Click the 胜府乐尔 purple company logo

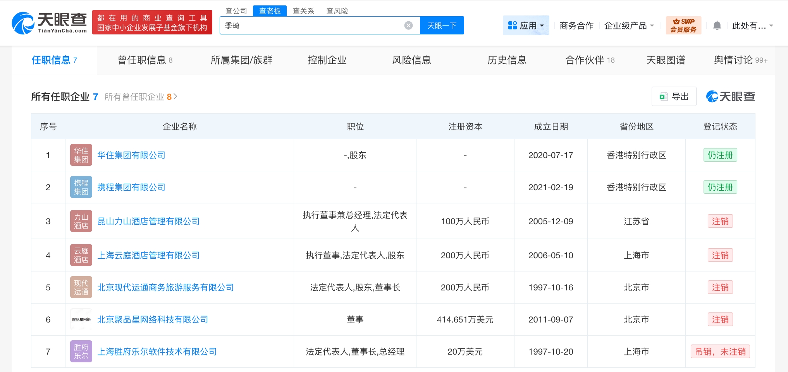click(x=81, y=352)
